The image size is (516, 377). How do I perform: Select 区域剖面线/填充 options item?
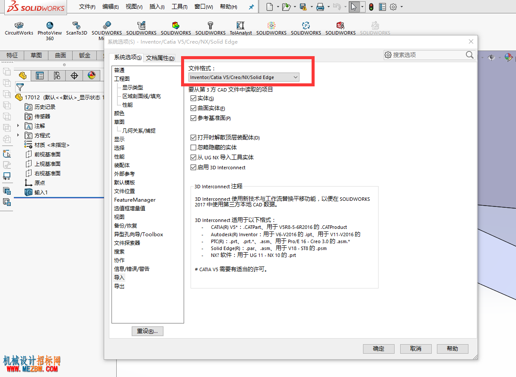point(141,96)
